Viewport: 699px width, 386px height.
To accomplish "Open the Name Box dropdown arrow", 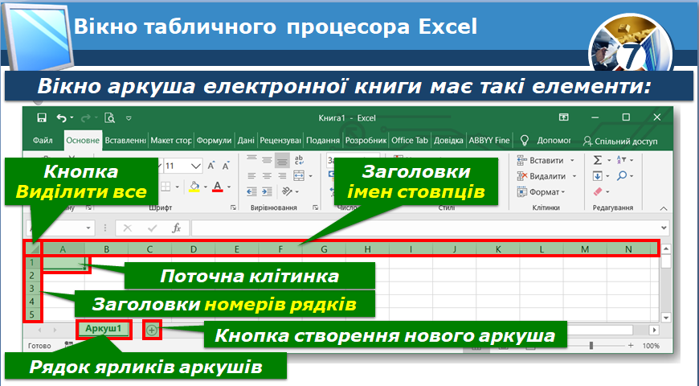I will 88,228.
